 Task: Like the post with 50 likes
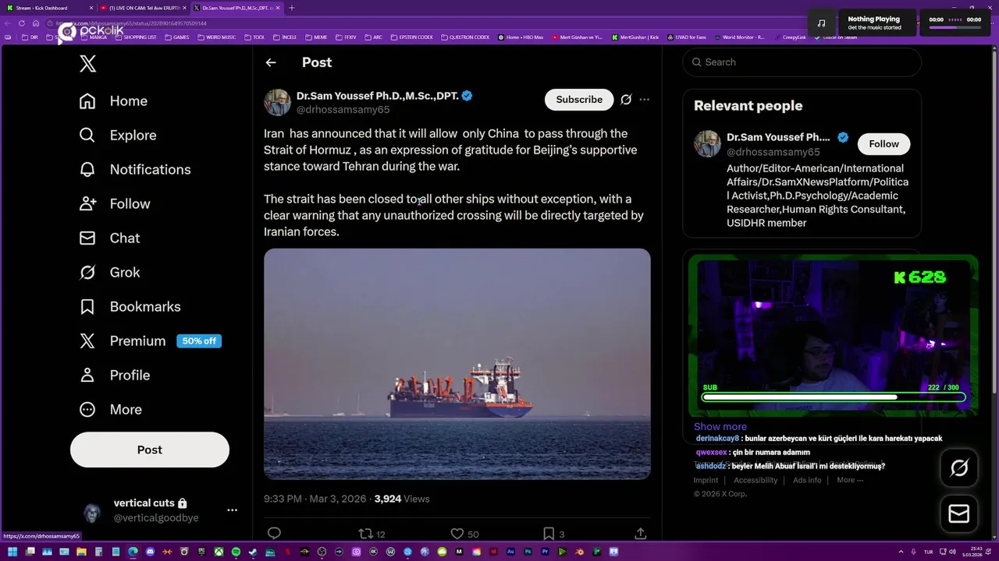point(464,534)
